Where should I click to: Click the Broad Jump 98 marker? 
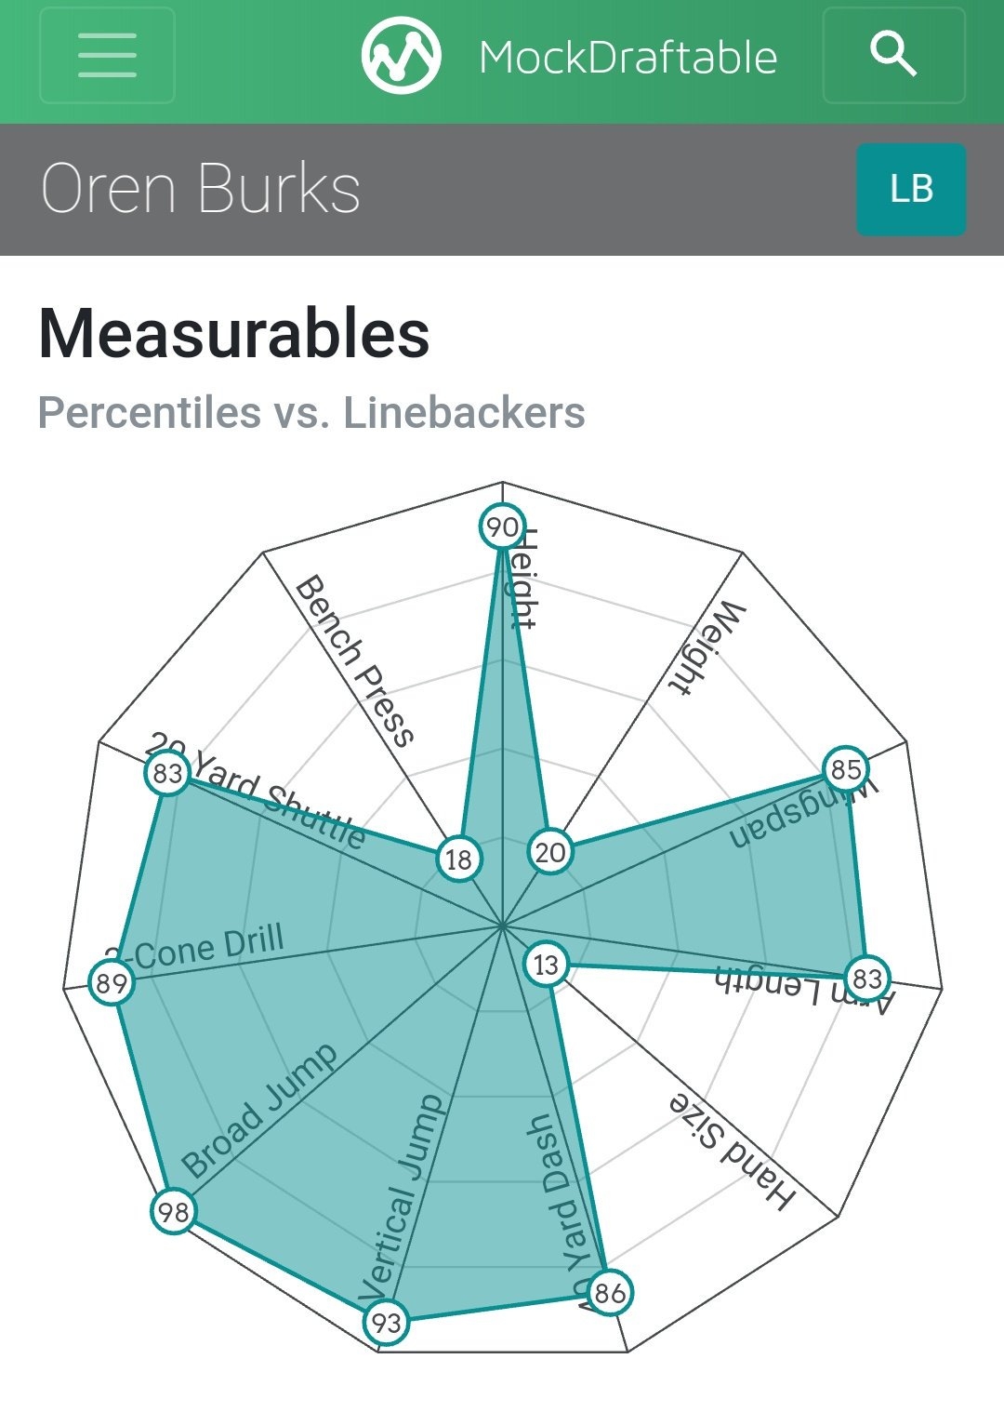point(174,1211)
